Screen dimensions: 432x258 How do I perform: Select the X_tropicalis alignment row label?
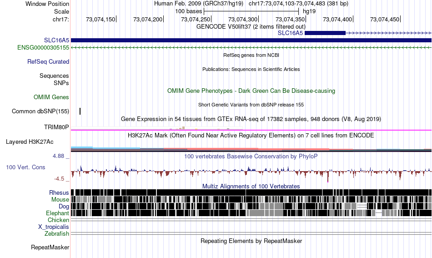tap(54, 227)
